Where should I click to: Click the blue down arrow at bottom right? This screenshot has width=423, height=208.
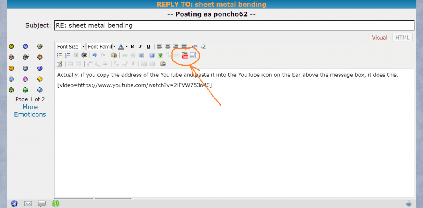coord(409,204)
